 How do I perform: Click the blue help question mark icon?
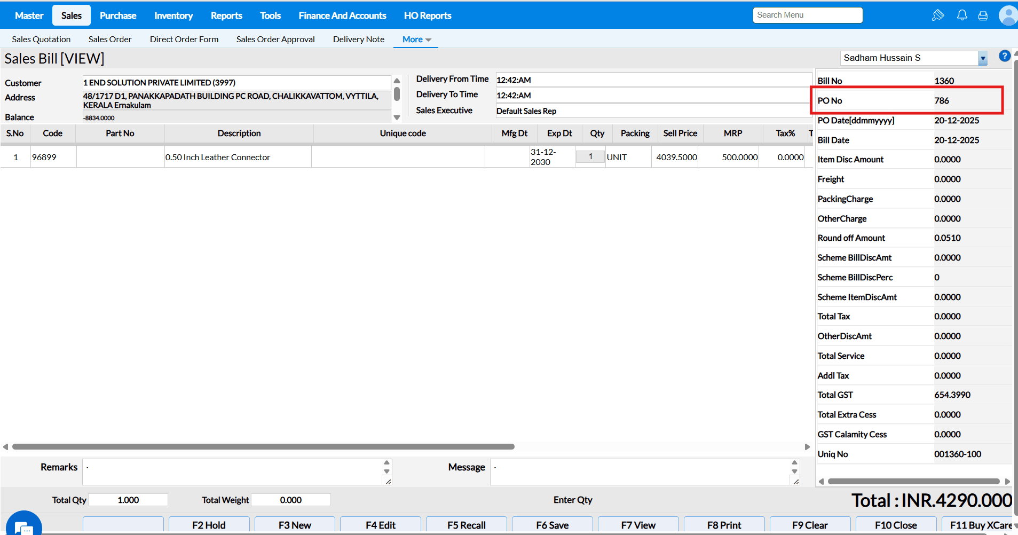(1004, 56)
